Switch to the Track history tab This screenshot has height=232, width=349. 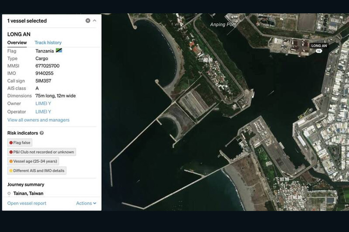(x=48, y=43)
